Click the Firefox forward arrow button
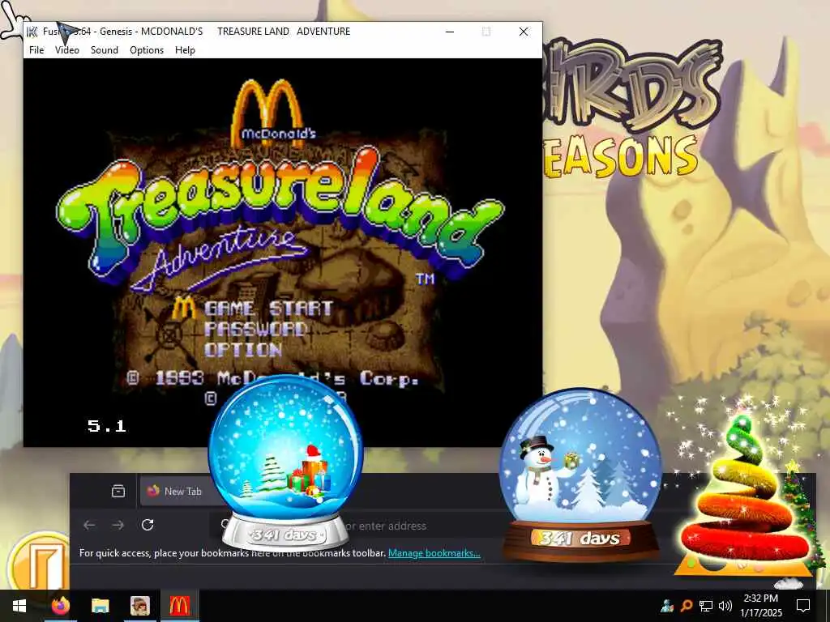 [x=118, y=525]
